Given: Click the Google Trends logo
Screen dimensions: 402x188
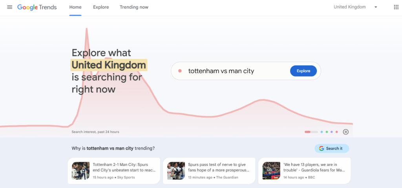Looking at the screenshot, I should [37, 7].
